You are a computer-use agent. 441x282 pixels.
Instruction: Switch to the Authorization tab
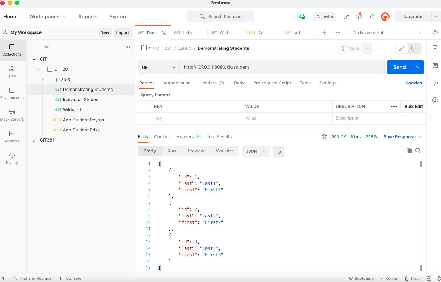(x=177, y=83)
